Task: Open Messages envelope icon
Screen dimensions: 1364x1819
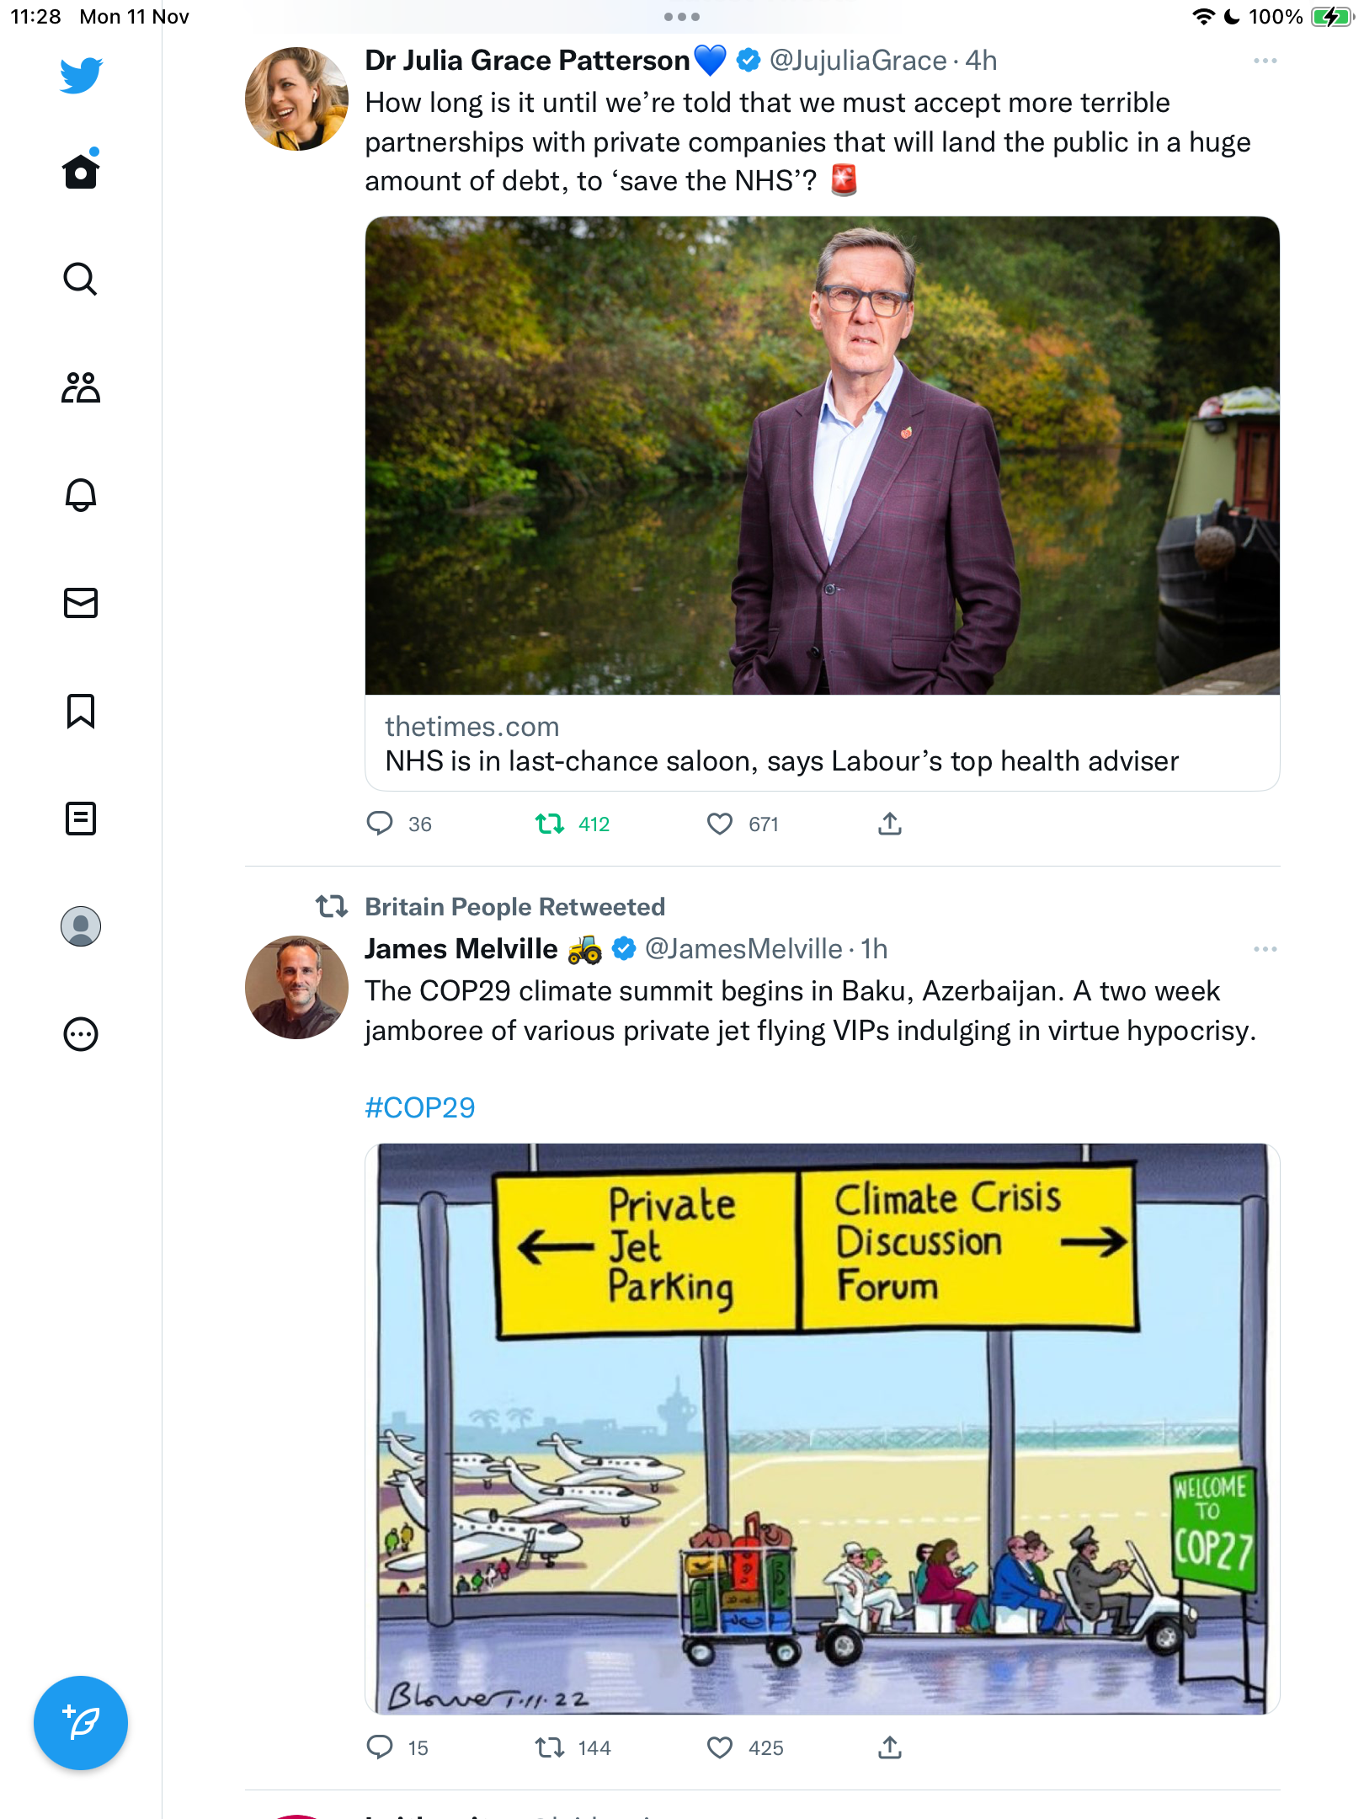Action: (x=81, y=603)
